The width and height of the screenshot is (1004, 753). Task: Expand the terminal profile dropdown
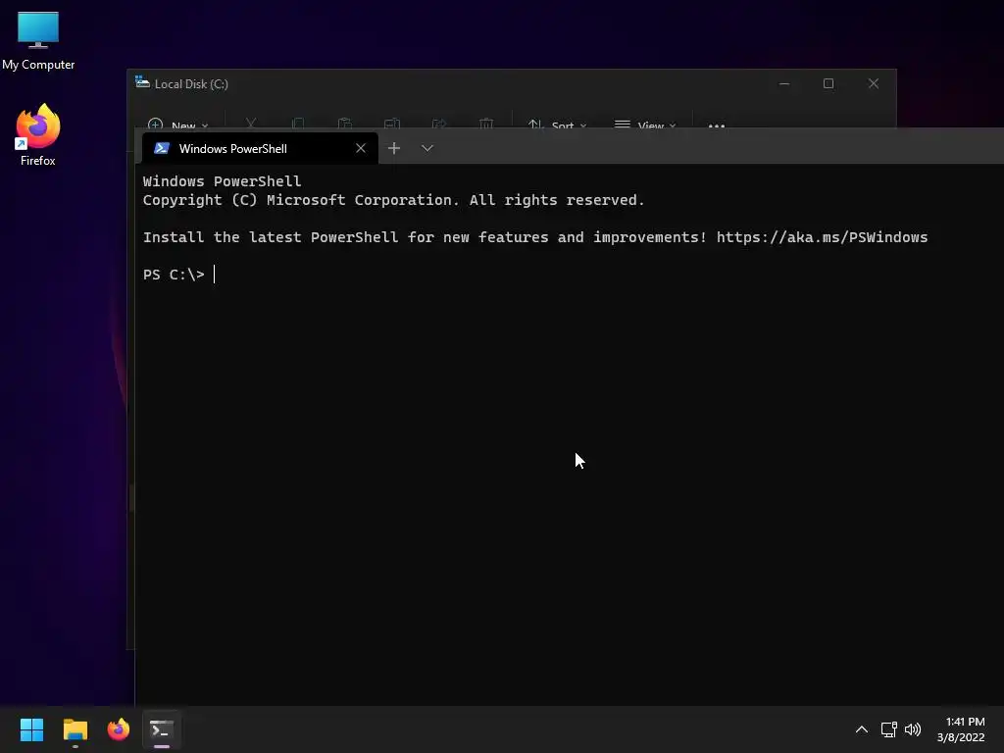click(x=427, y=149)
